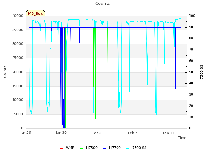The image size is (206, 154).
Task: Click the 50 right axis value
Action: [191, 72]
